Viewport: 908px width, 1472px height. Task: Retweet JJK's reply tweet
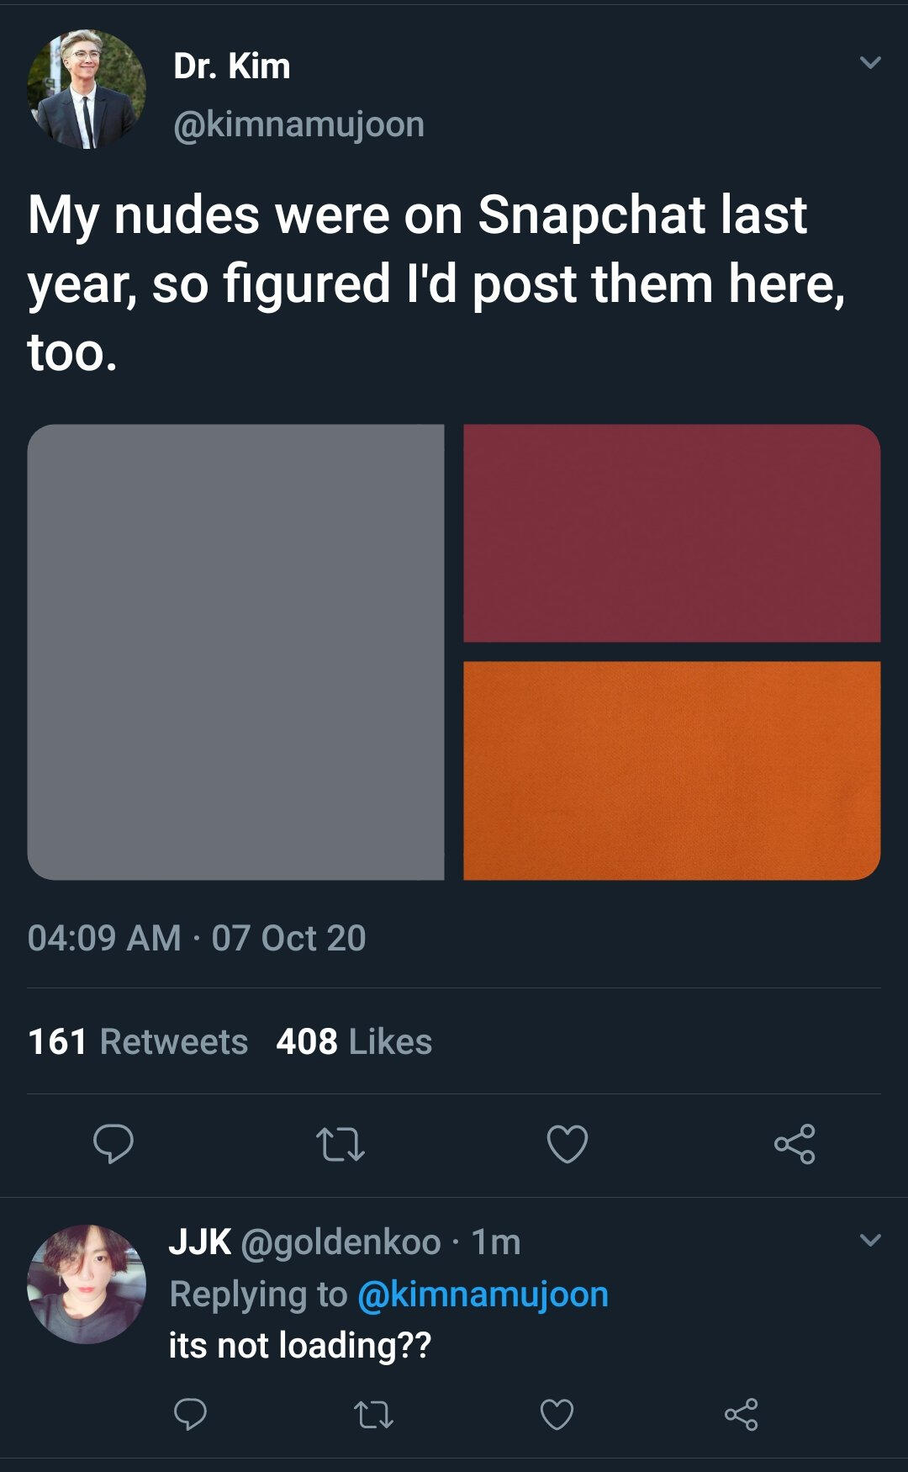click(373, 1415)
